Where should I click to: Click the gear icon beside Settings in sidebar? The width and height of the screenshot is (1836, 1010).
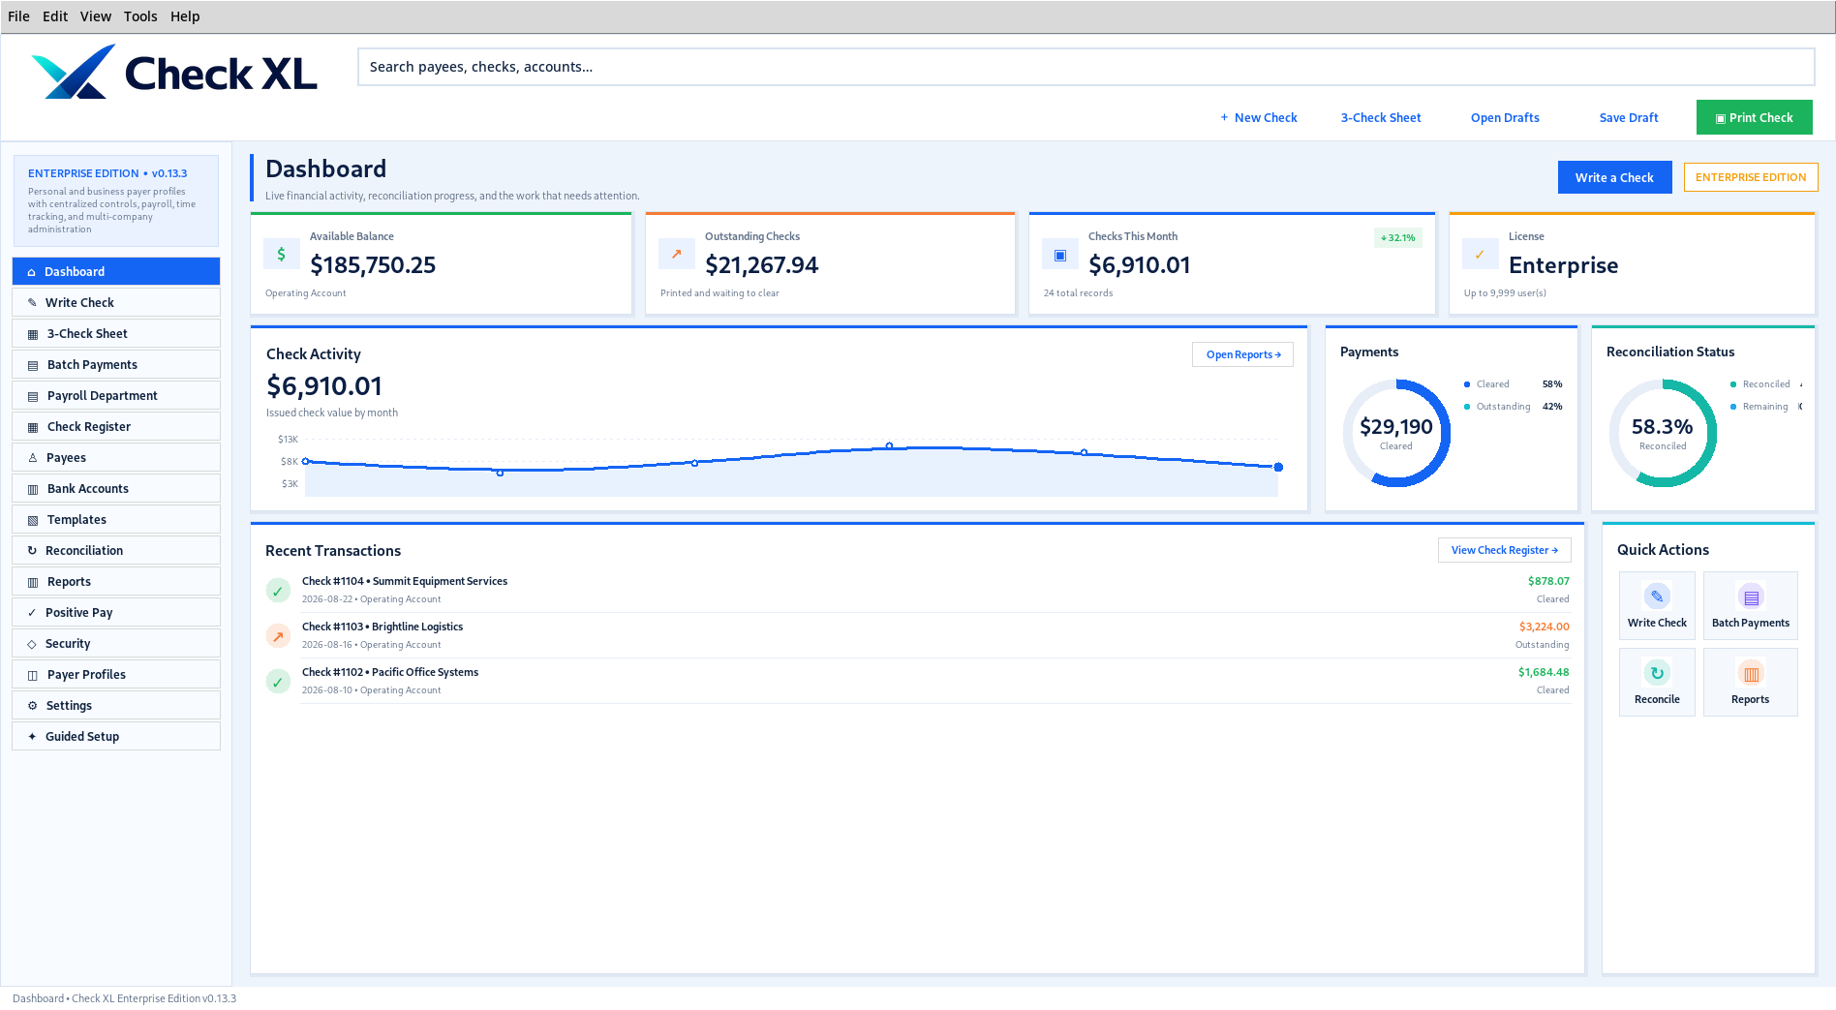[x=32, y=706]
